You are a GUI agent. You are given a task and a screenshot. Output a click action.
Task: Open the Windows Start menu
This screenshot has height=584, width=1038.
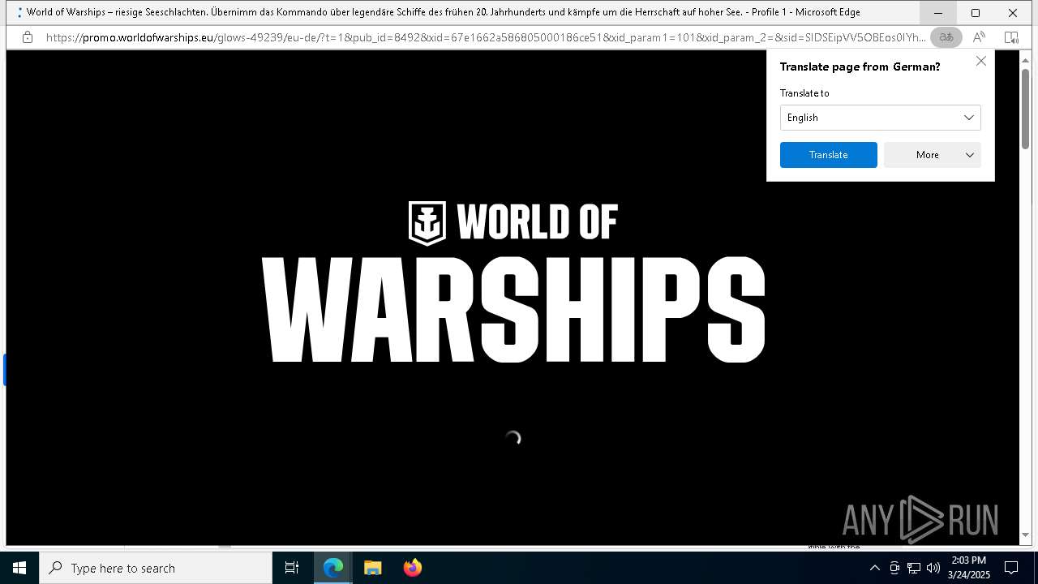pos(19,568)
